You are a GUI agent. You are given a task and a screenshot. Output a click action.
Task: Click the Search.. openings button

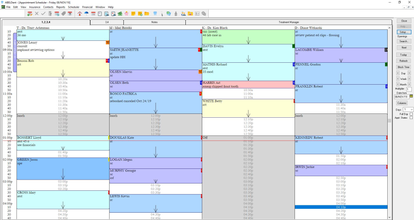click(x=404, y=41)
